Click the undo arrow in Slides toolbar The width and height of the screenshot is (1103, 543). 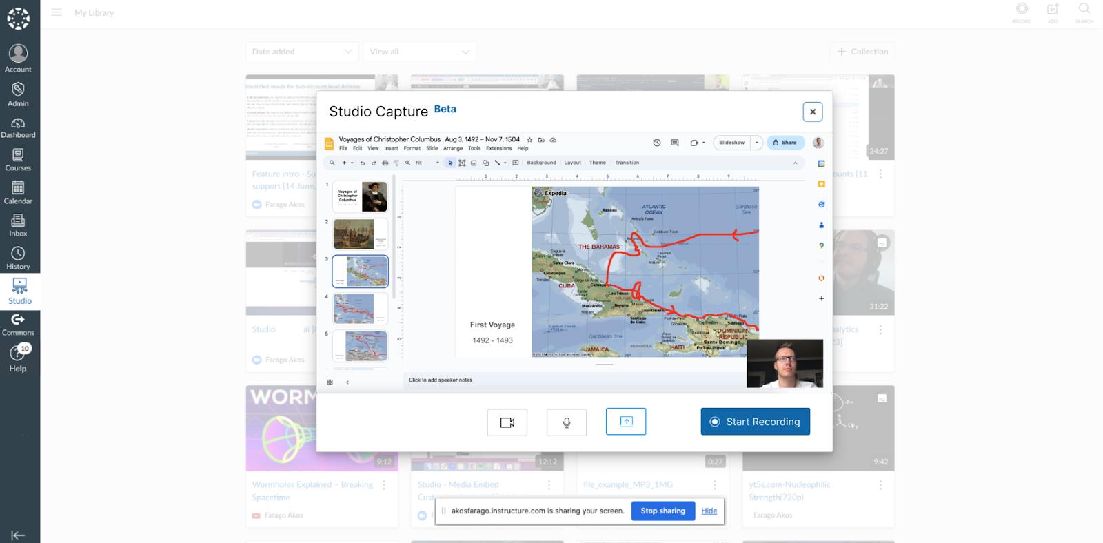click(x=363, y=163)
